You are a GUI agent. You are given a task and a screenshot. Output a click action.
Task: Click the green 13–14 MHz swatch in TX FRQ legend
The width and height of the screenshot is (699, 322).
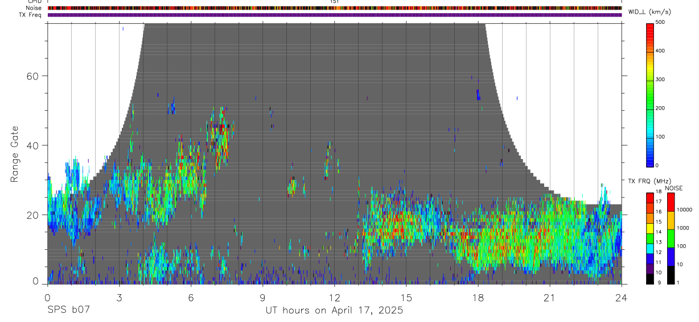pos(650,238)
